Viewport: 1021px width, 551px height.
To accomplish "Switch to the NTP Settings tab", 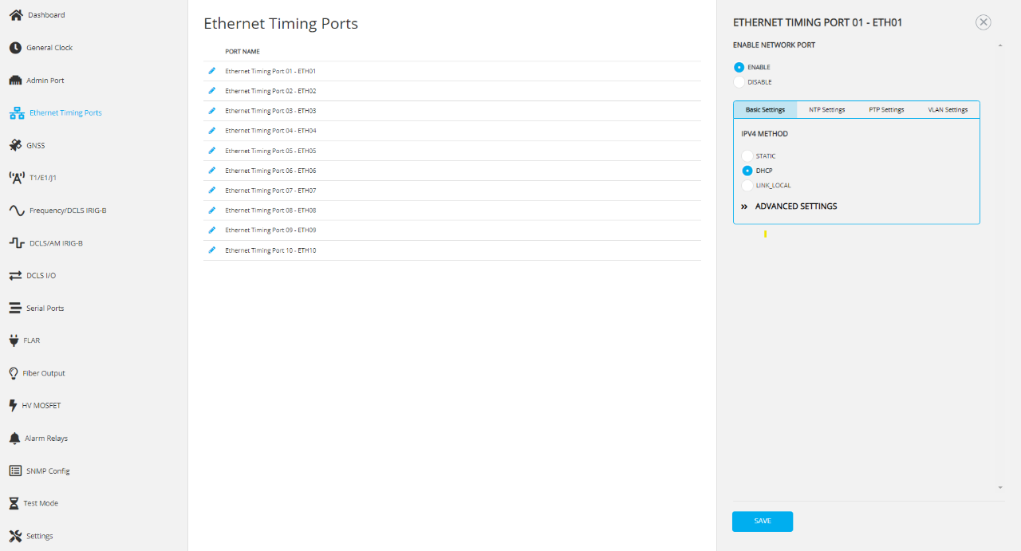I will [826, 110].
